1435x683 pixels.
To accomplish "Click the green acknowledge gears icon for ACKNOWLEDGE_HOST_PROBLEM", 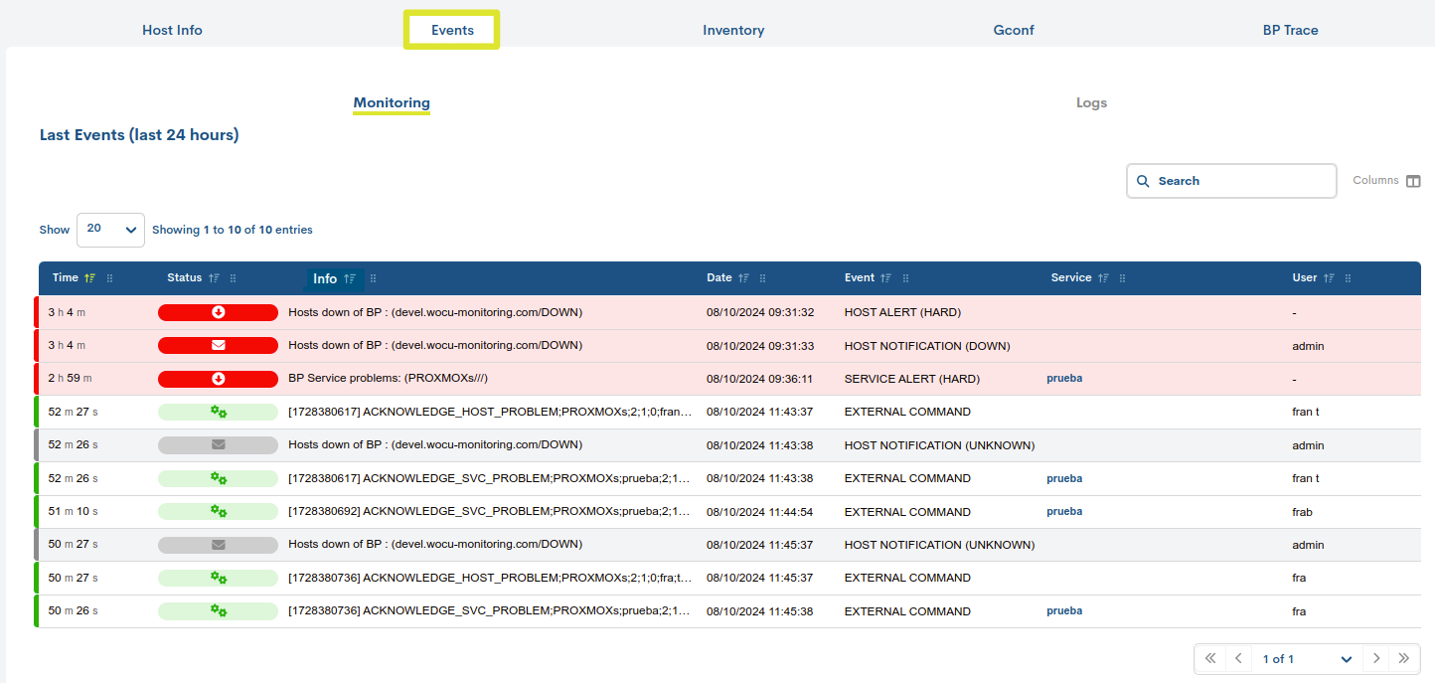I will pyautogui.click(x=218, y=411).
